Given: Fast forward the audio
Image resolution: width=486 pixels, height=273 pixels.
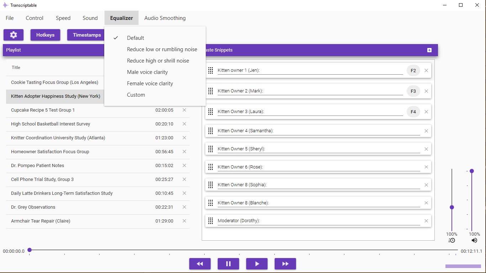Looking at the screenshot, I should click(285, 264).
